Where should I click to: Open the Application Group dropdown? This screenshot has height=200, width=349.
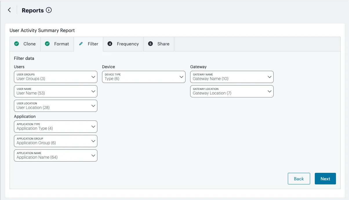tap(56, 141)
